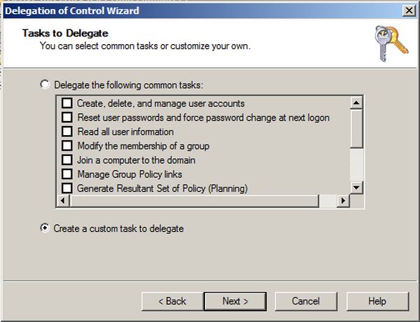Enable 'Manage Group Policy links' checkbox
This screenshot has height=322, width=420.
click(66, 174)
